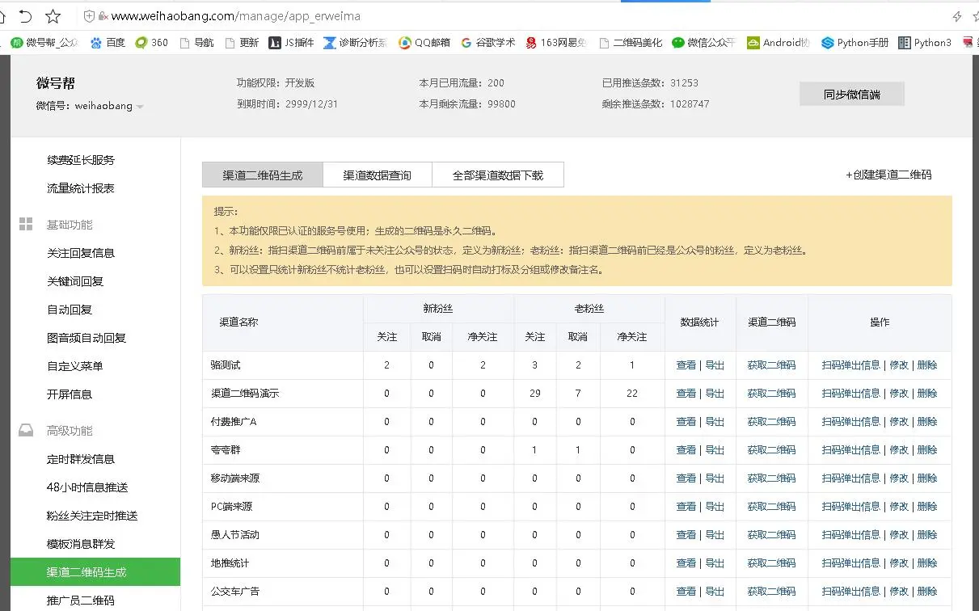
Task: Click the tray icon beside 高级功能
Action: [26, 431]
